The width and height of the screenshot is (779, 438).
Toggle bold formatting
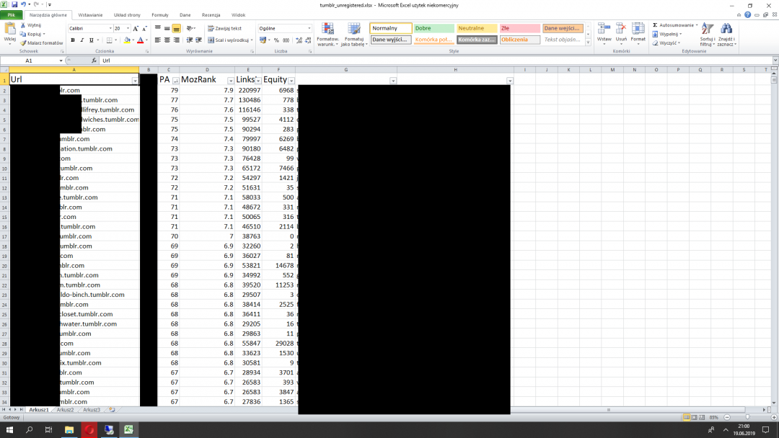[x=73, y=40]
